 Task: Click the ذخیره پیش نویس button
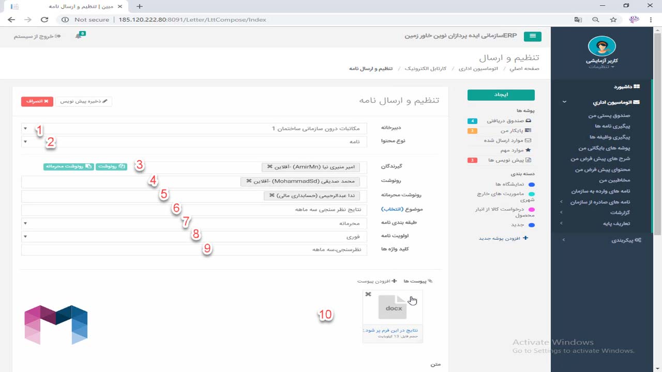84,101
